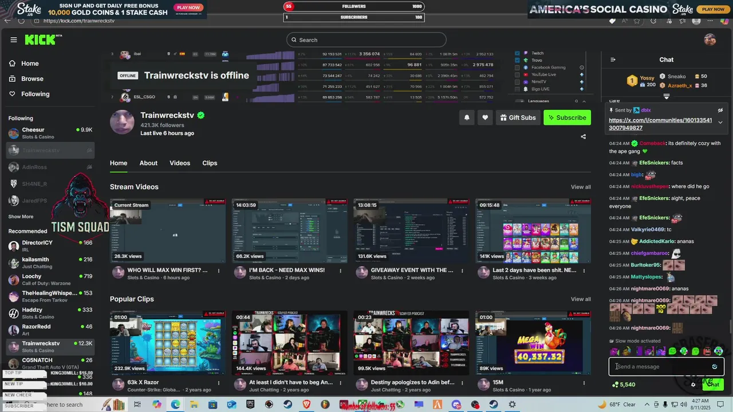Open DirectorICY in Recommended list

[x=50, y=246]
